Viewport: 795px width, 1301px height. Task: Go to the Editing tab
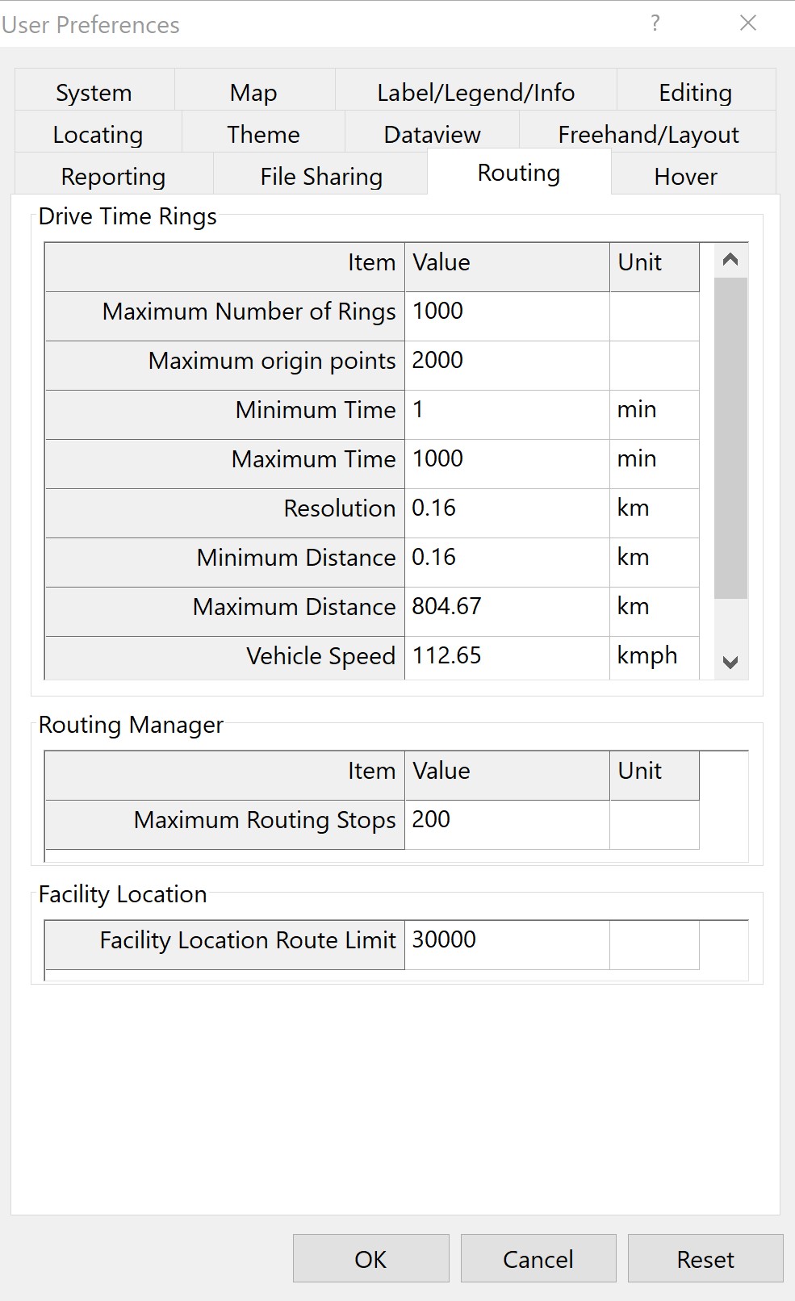click(695, 93)
